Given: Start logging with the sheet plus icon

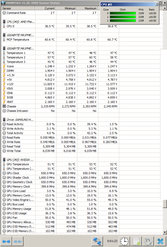Looking at the screenshot, I should (x=136, y=241).
